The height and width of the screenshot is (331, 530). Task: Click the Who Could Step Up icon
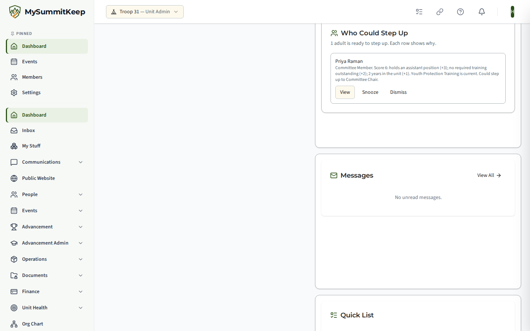[x=334, y=33]
